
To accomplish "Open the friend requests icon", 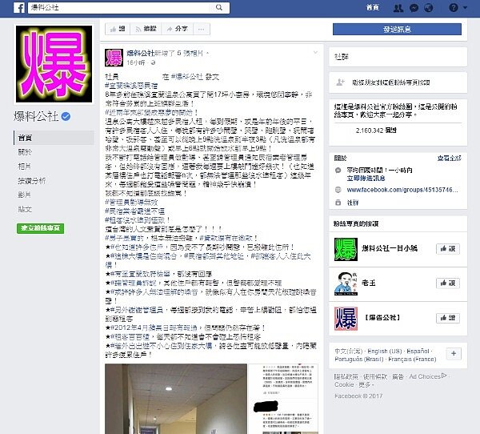I will pyautogui.click(x=398, y=8).
